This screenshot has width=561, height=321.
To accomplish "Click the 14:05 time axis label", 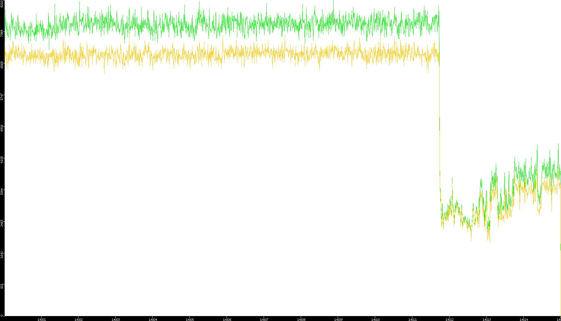I will tap(190, 319).
